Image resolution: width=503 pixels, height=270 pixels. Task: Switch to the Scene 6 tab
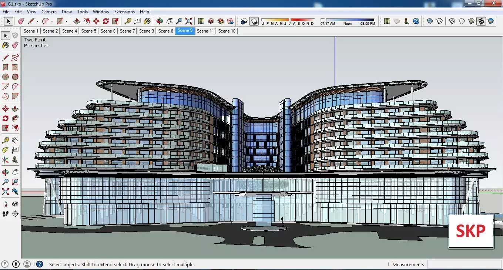108,31
